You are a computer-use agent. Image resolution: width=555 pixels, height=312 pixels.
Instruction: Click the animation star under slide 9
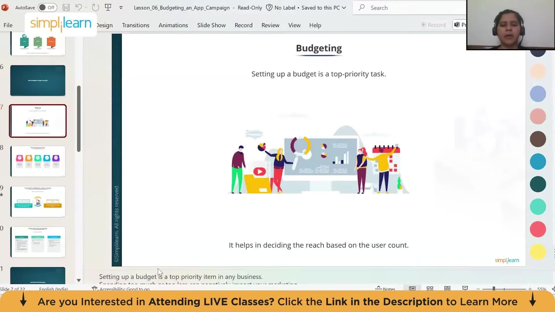click(x=2, y=195)
